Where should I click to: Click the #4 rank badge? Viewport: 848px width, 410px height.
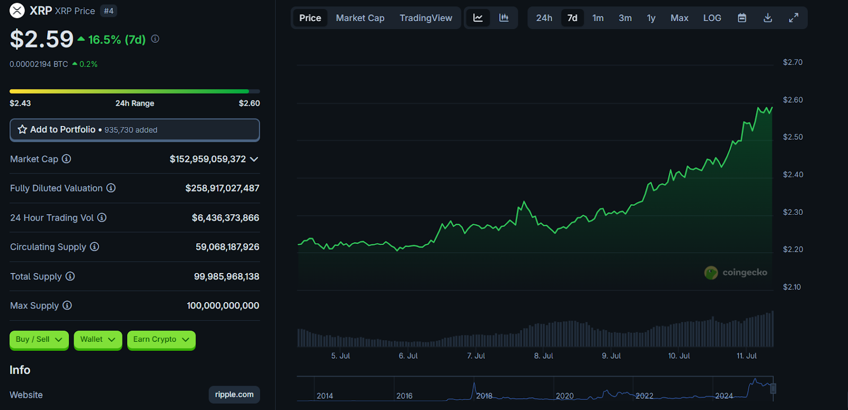click(x=109, y=11)
